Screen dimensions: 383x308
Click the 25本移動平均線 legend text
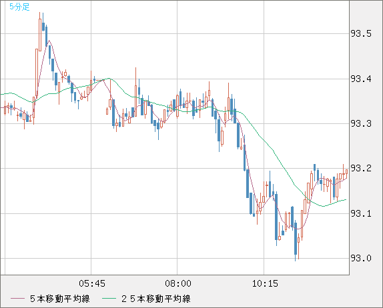tap(156, 299)
